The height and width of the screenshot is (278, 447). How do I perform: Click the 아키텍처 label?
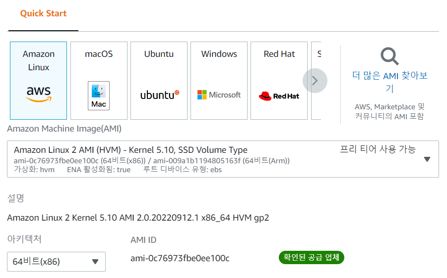(24, 239)
